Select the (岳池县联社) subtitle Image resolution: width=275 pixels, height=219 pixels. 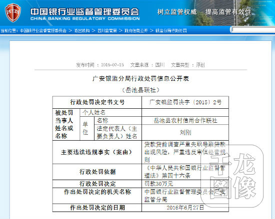point(141,90)
